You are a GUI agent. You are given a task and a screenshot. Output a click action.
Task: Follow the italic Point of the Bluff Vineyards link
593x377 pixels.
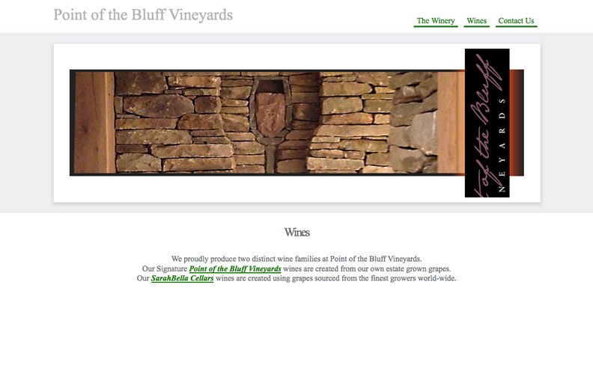pyautogui.click(x=235, y=269)
